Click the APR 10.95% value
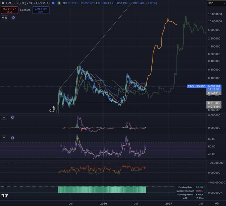 [199, 198]
